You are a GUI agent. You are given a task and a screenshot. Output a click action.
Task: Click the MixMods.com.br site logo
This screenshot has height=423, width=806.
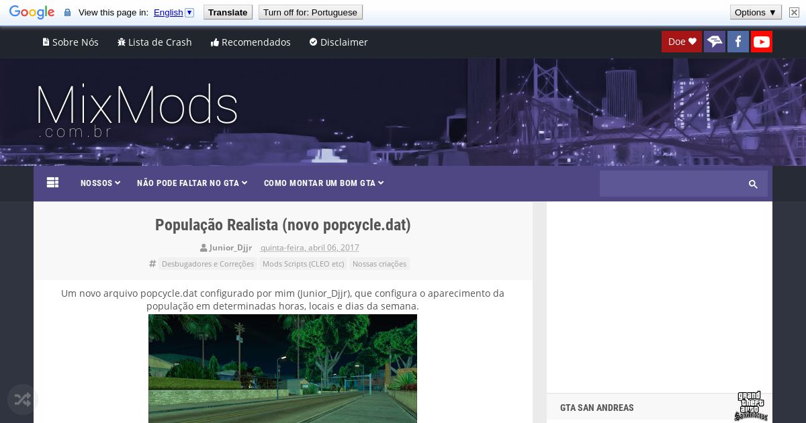tap(137, 111)
